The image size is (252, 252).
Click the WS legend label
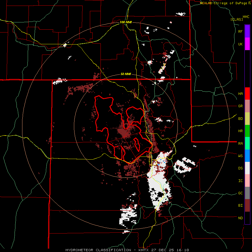240,156
